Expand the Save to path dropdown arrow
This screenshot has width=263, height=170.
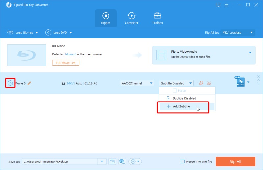point(102,161)
